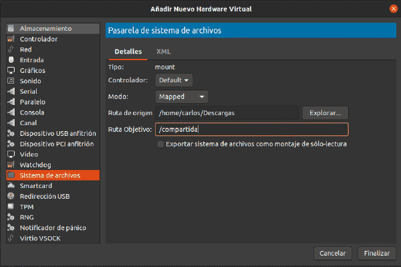Toggle read-only filesystem export checkbox
The width and height of the screenshot is (401, 267).
pyautogui.click(x=160, y=144)
